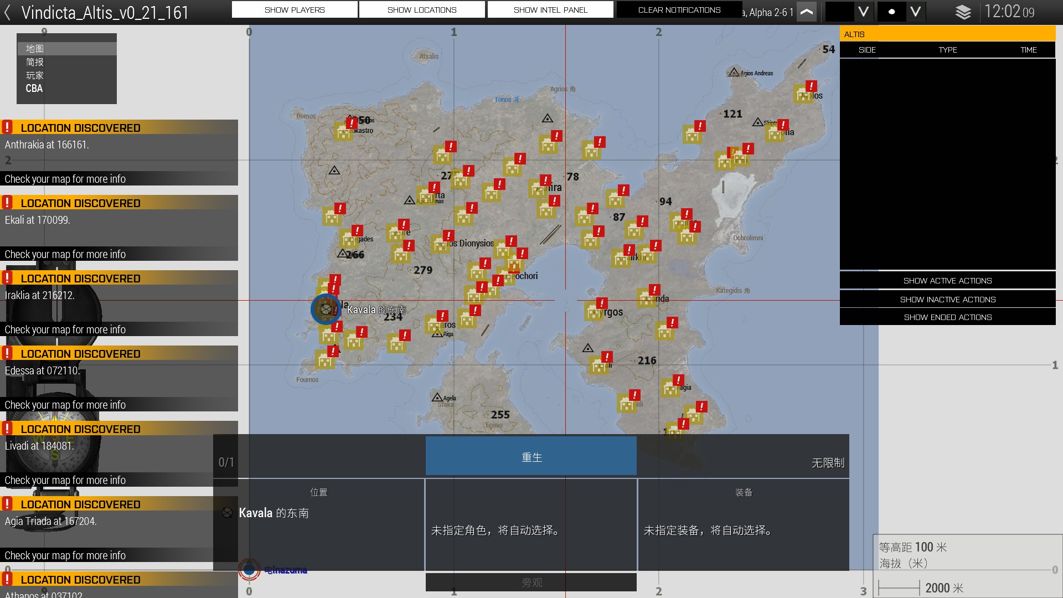Viewport: 1063px width, 598px height.
Task: Sort by the TYPE column header
Action: coord(947,50)
